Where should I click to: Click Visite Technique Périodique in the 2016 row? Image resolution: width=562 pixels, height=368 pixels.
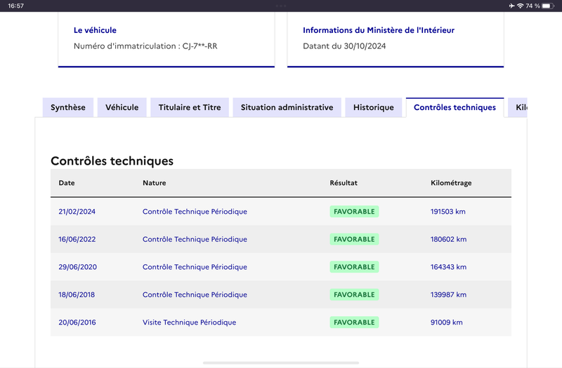pos(189,322)
